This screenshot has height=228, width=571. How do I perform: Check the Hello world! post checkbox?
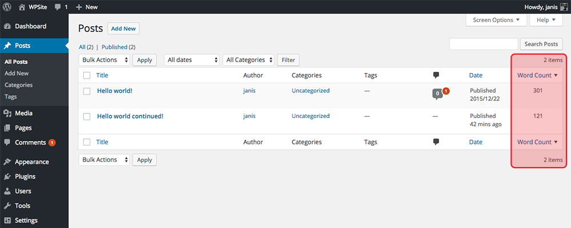point(87,91)
